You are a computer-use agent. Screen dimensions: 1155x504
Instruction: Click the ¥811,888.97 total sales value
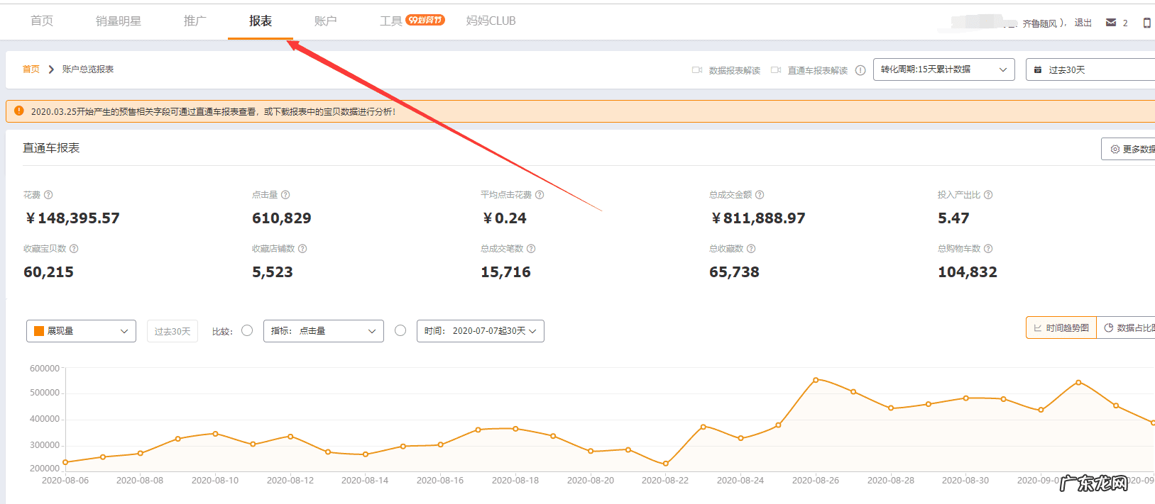(x=758, y=218)
